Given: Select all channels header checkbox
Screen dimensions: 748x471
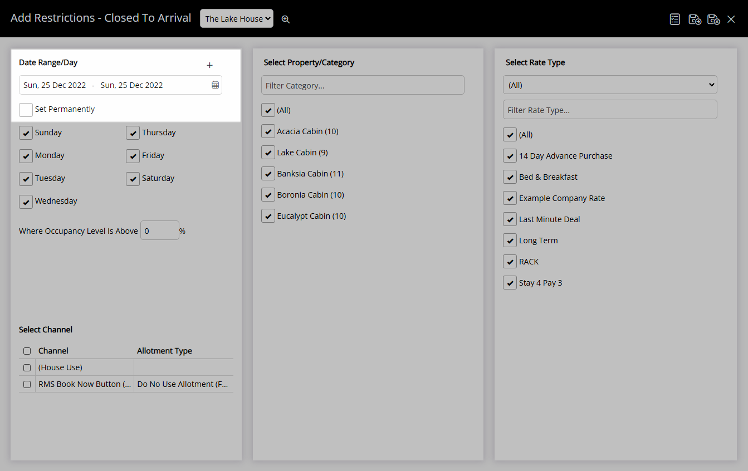Looking at the screenshot, I should pos(27,351).
